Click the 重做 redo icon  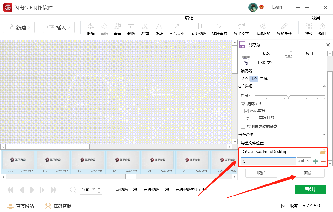104,27
